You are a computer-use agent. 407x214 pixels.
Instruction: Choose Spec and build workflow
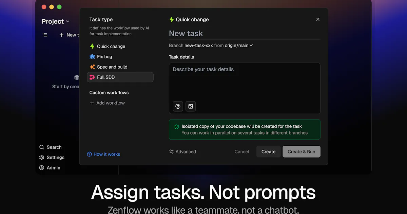point(120,67)
